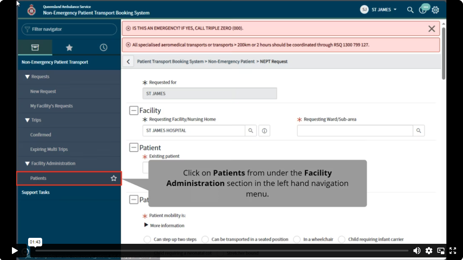Viewport: 463px width, 260px height.
Task: Open My Facility's Requests
Action: 52,106
